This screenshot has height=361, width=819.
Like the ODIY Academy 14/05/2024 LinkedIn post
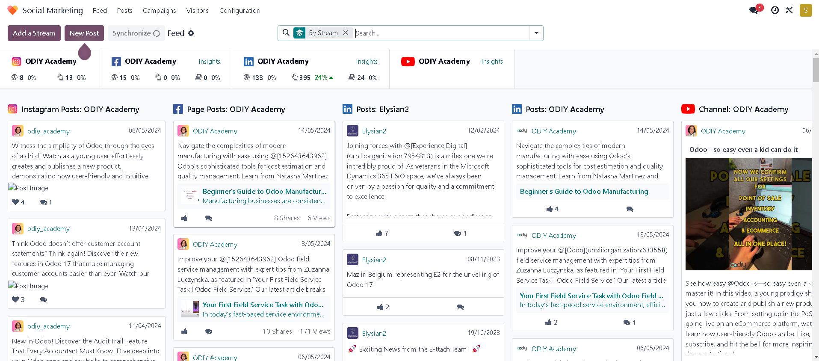(550, 209)
